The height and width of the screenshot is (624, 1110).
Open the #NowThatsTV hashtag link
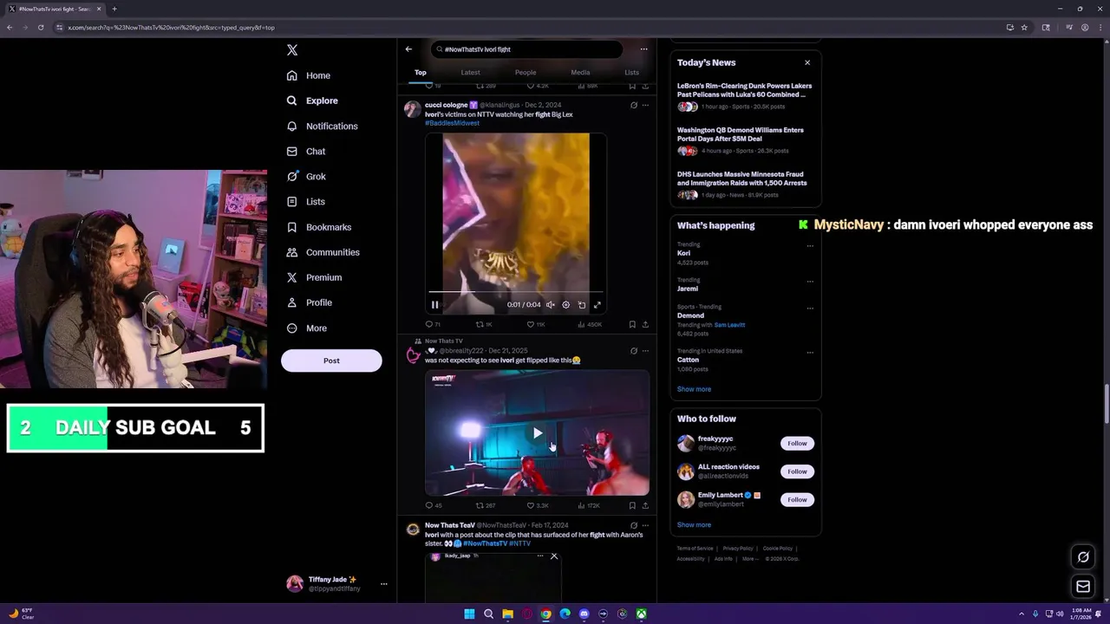tap(485, 543)
